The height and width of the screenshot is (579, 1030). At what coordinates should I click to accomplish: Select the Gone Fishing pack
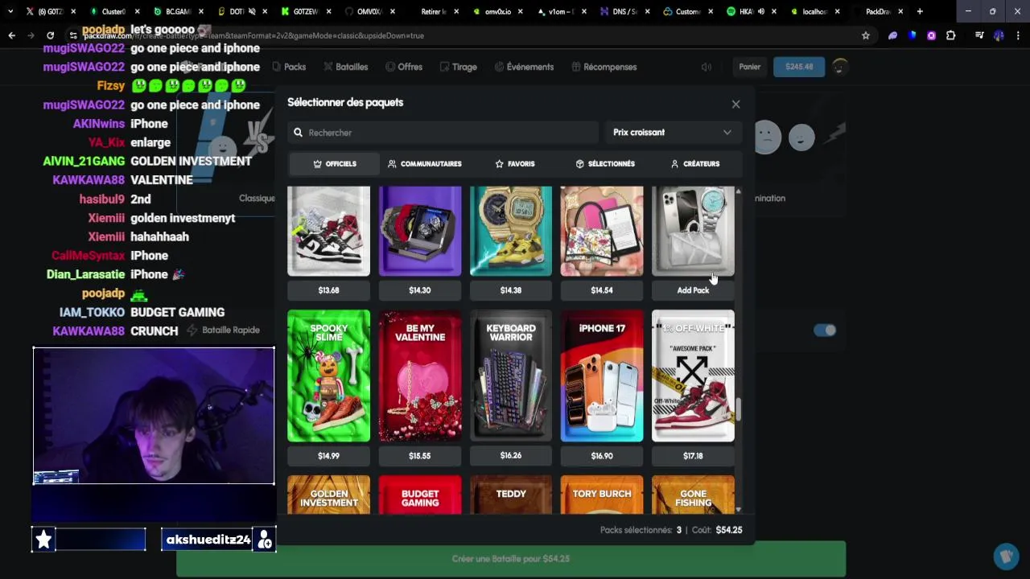tap(693, 495)
